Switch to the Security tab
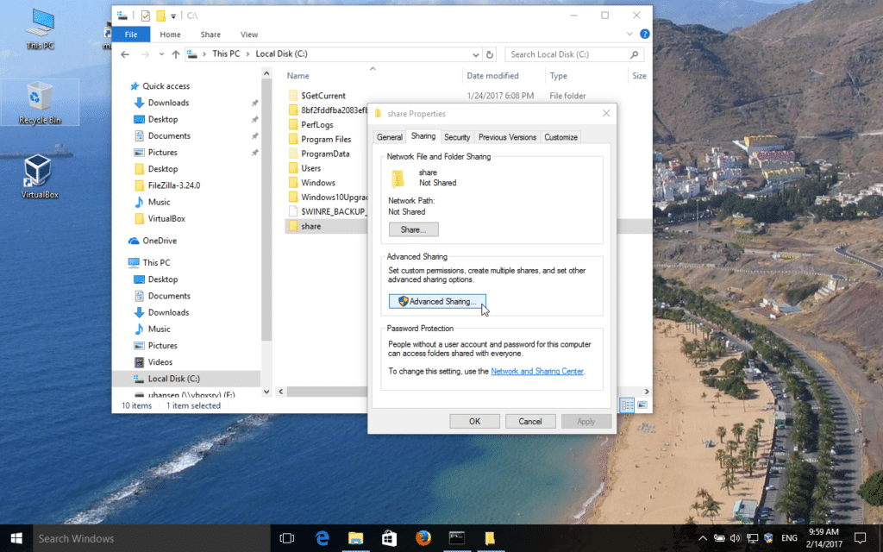The width and height of the screenshot is (883, 552). tap(457, 136)
